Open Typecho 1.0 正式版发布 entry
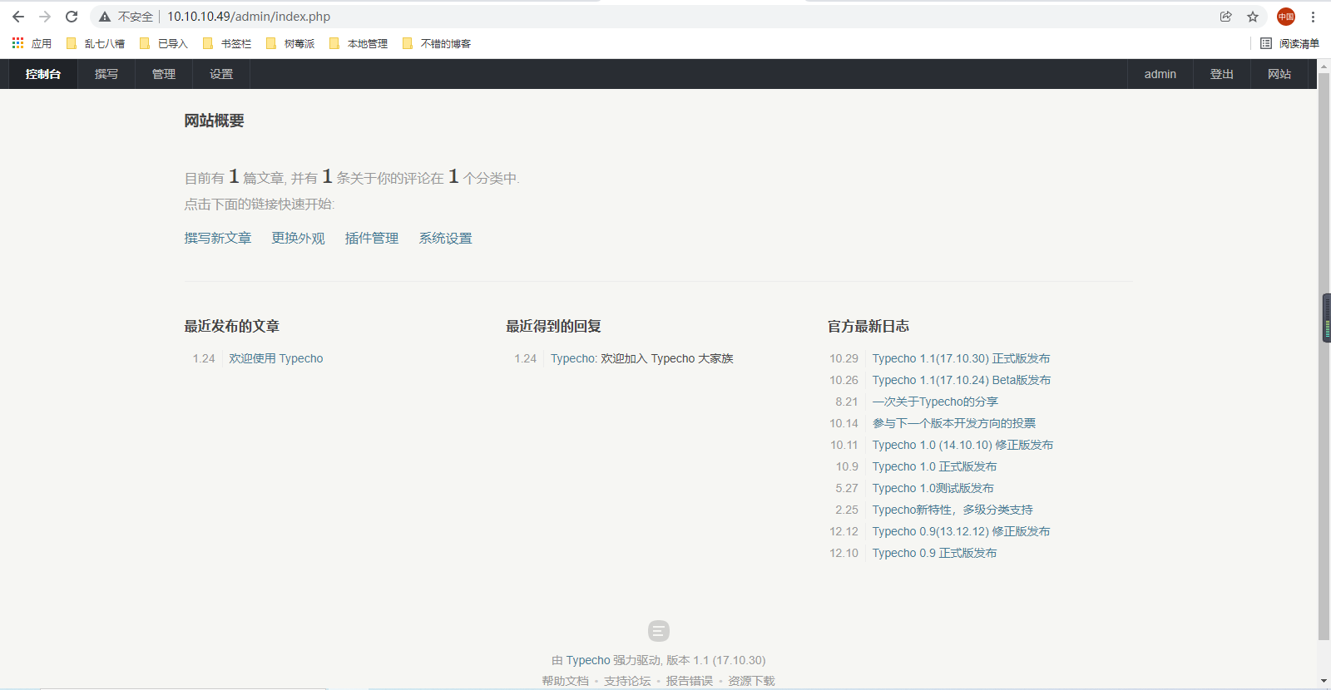This screenshot has width=1331, height=690. coord(934,467)
